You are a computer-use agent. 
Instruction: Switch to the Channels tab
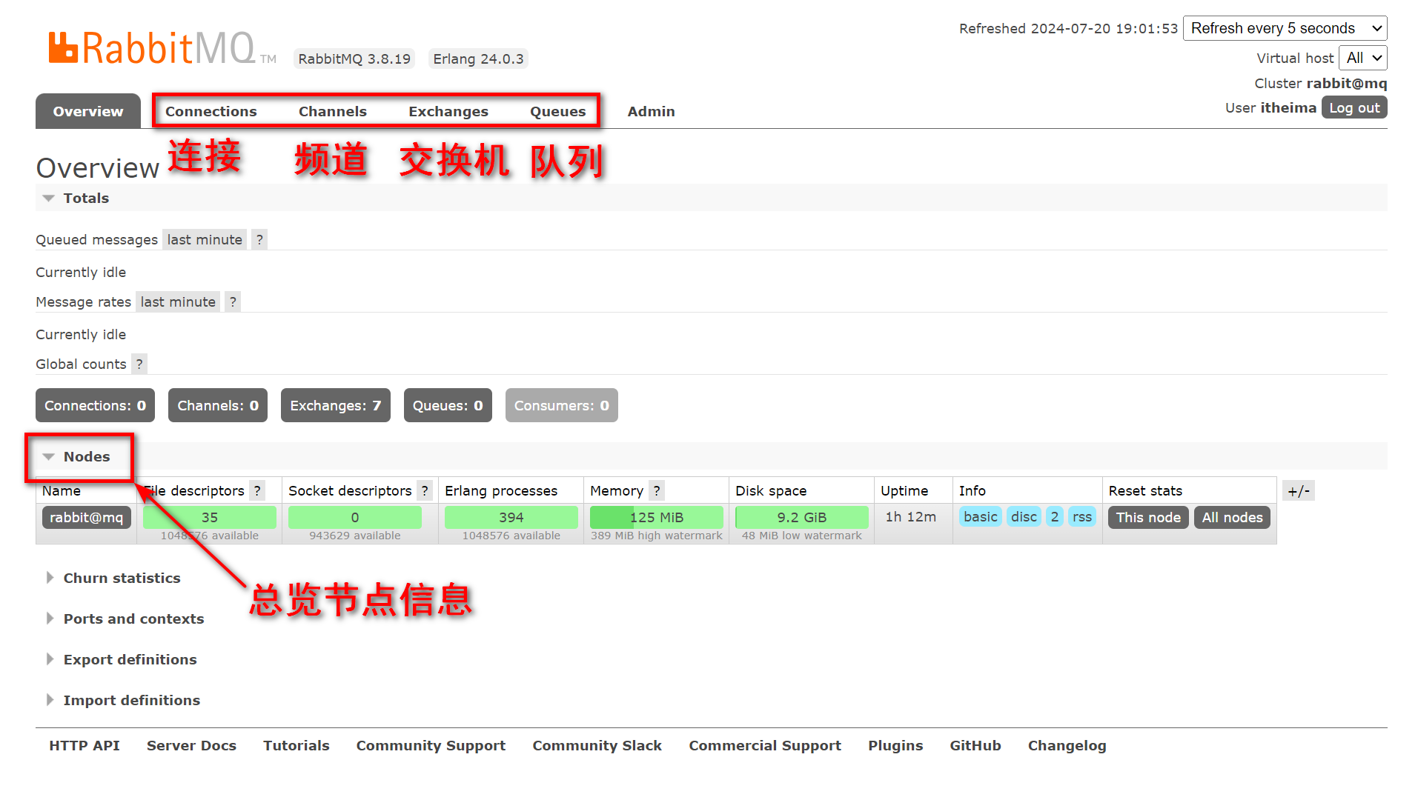pos(333,112)
